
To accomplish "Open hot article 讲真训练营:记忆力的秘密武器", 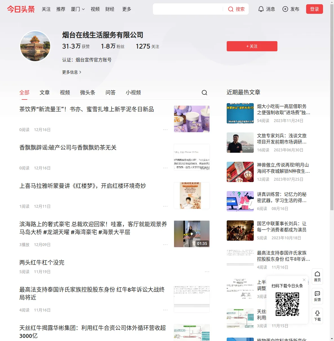I will tap(282, 197).
